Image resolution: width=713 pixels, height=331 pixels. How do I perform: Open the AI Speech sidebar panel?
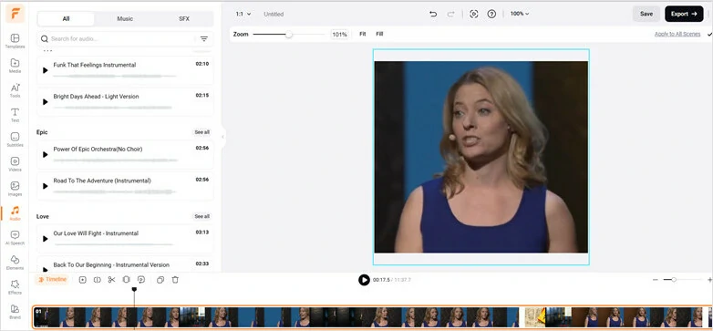pyautogui.click(x=15, y=237)
